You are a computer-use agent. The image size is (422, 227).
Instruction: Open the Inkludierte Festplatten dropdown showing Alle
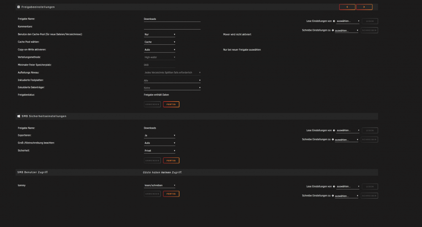172,81
